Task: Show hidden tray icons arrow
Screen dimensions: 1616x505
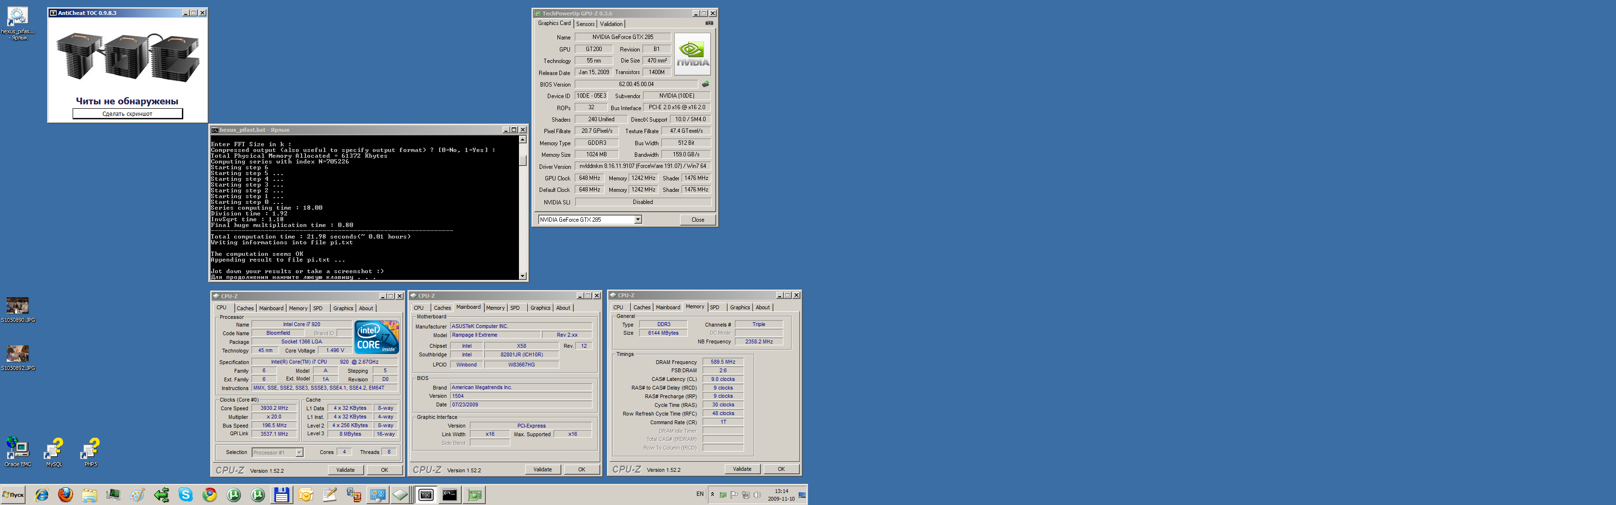Action: [x=712, y=494]
